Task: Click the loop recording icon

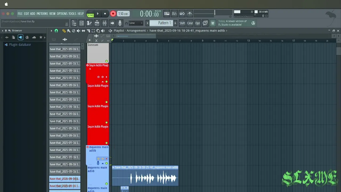Action: 182,14
